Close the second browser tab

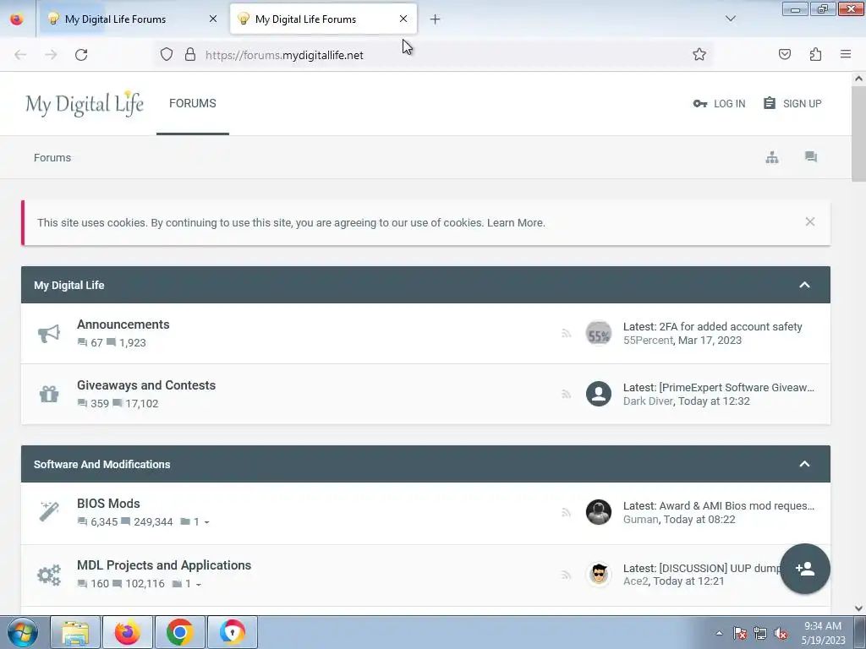403,19
